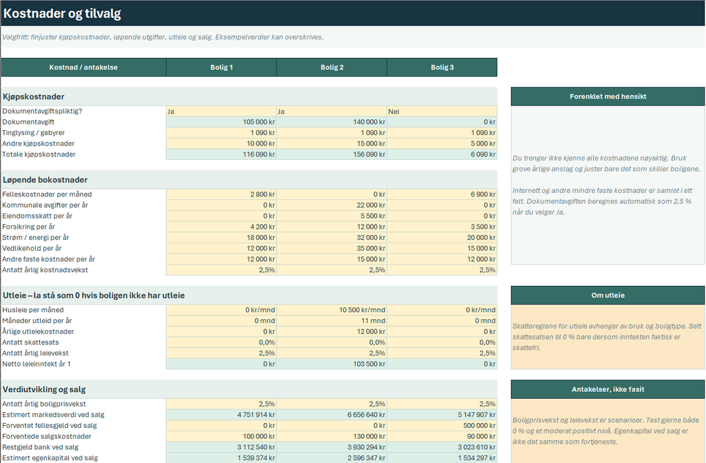Click the 'Eiendomsskatt per år' row label
706x463 pixels.
37,216
